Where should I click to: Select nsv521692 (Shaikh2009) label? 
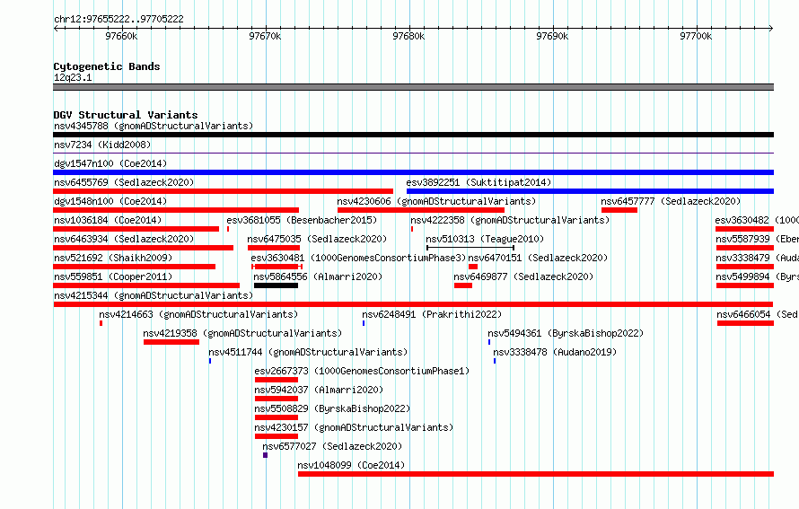113,258
